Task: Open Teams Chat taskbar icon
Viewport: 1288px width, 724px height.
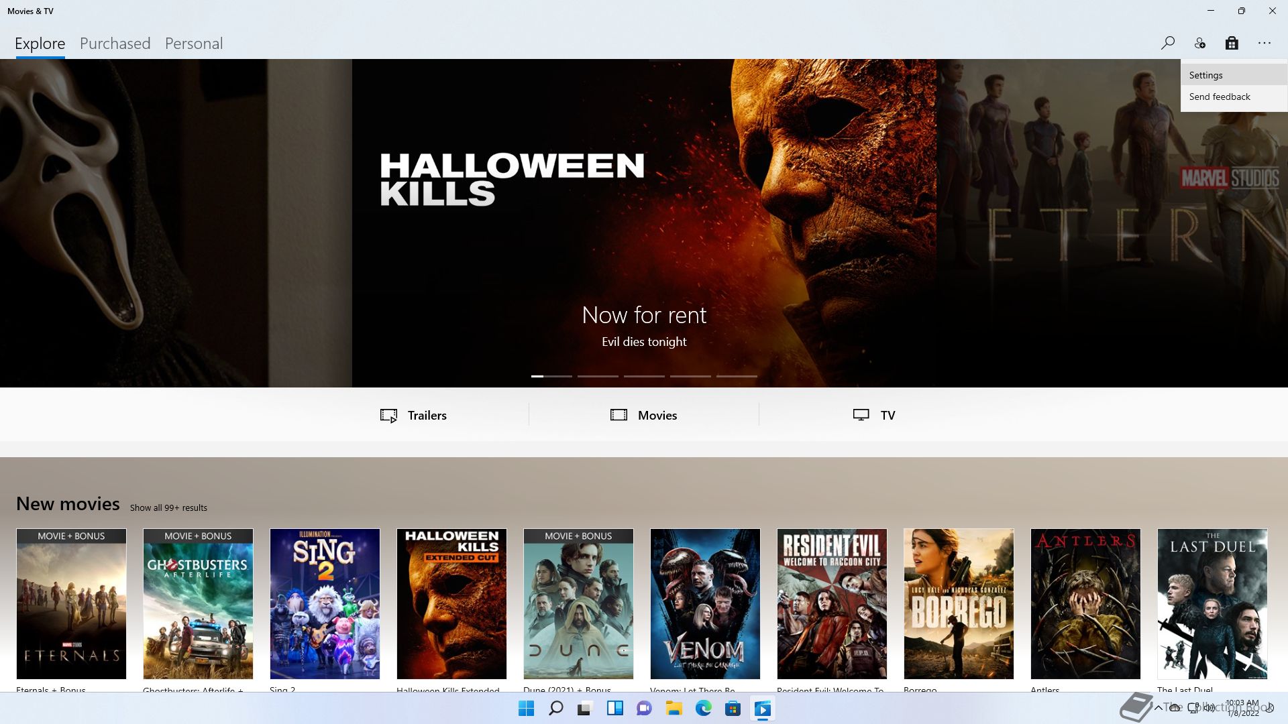Action: pos(644,709)
